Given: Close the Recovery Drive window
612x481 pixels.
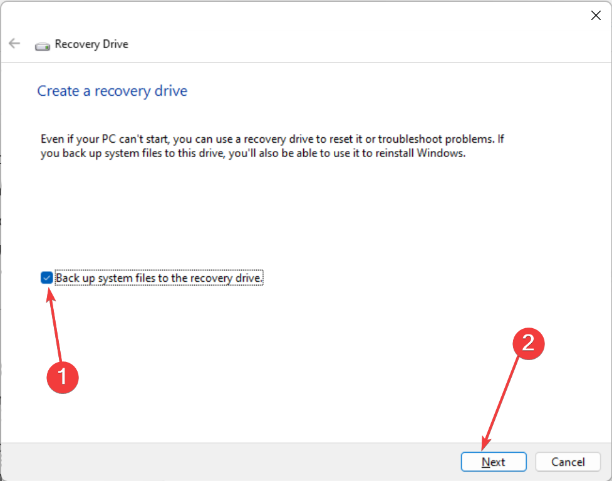Looking at the screenshot, I should click(x=596, y=16).
